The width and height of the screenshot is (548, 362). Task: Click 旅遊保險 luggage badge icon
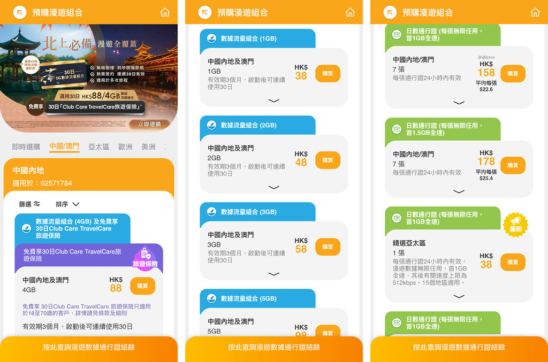click(x=145, y=257)
